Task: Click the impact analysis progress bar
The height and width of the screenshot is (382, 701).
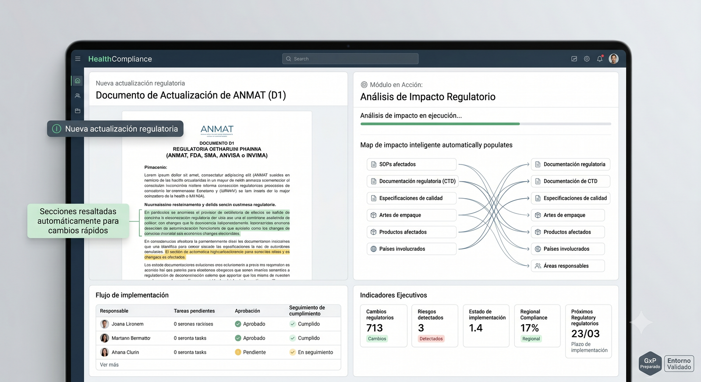Action: pyautogui.click(x=485, y=124)
